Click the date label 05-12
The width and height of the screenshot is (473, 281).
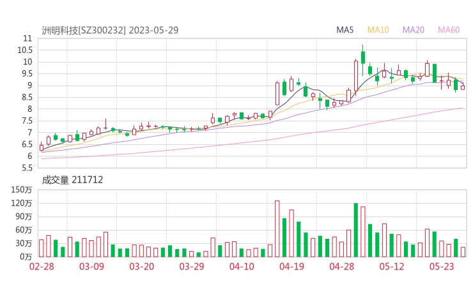coord(392,266)
